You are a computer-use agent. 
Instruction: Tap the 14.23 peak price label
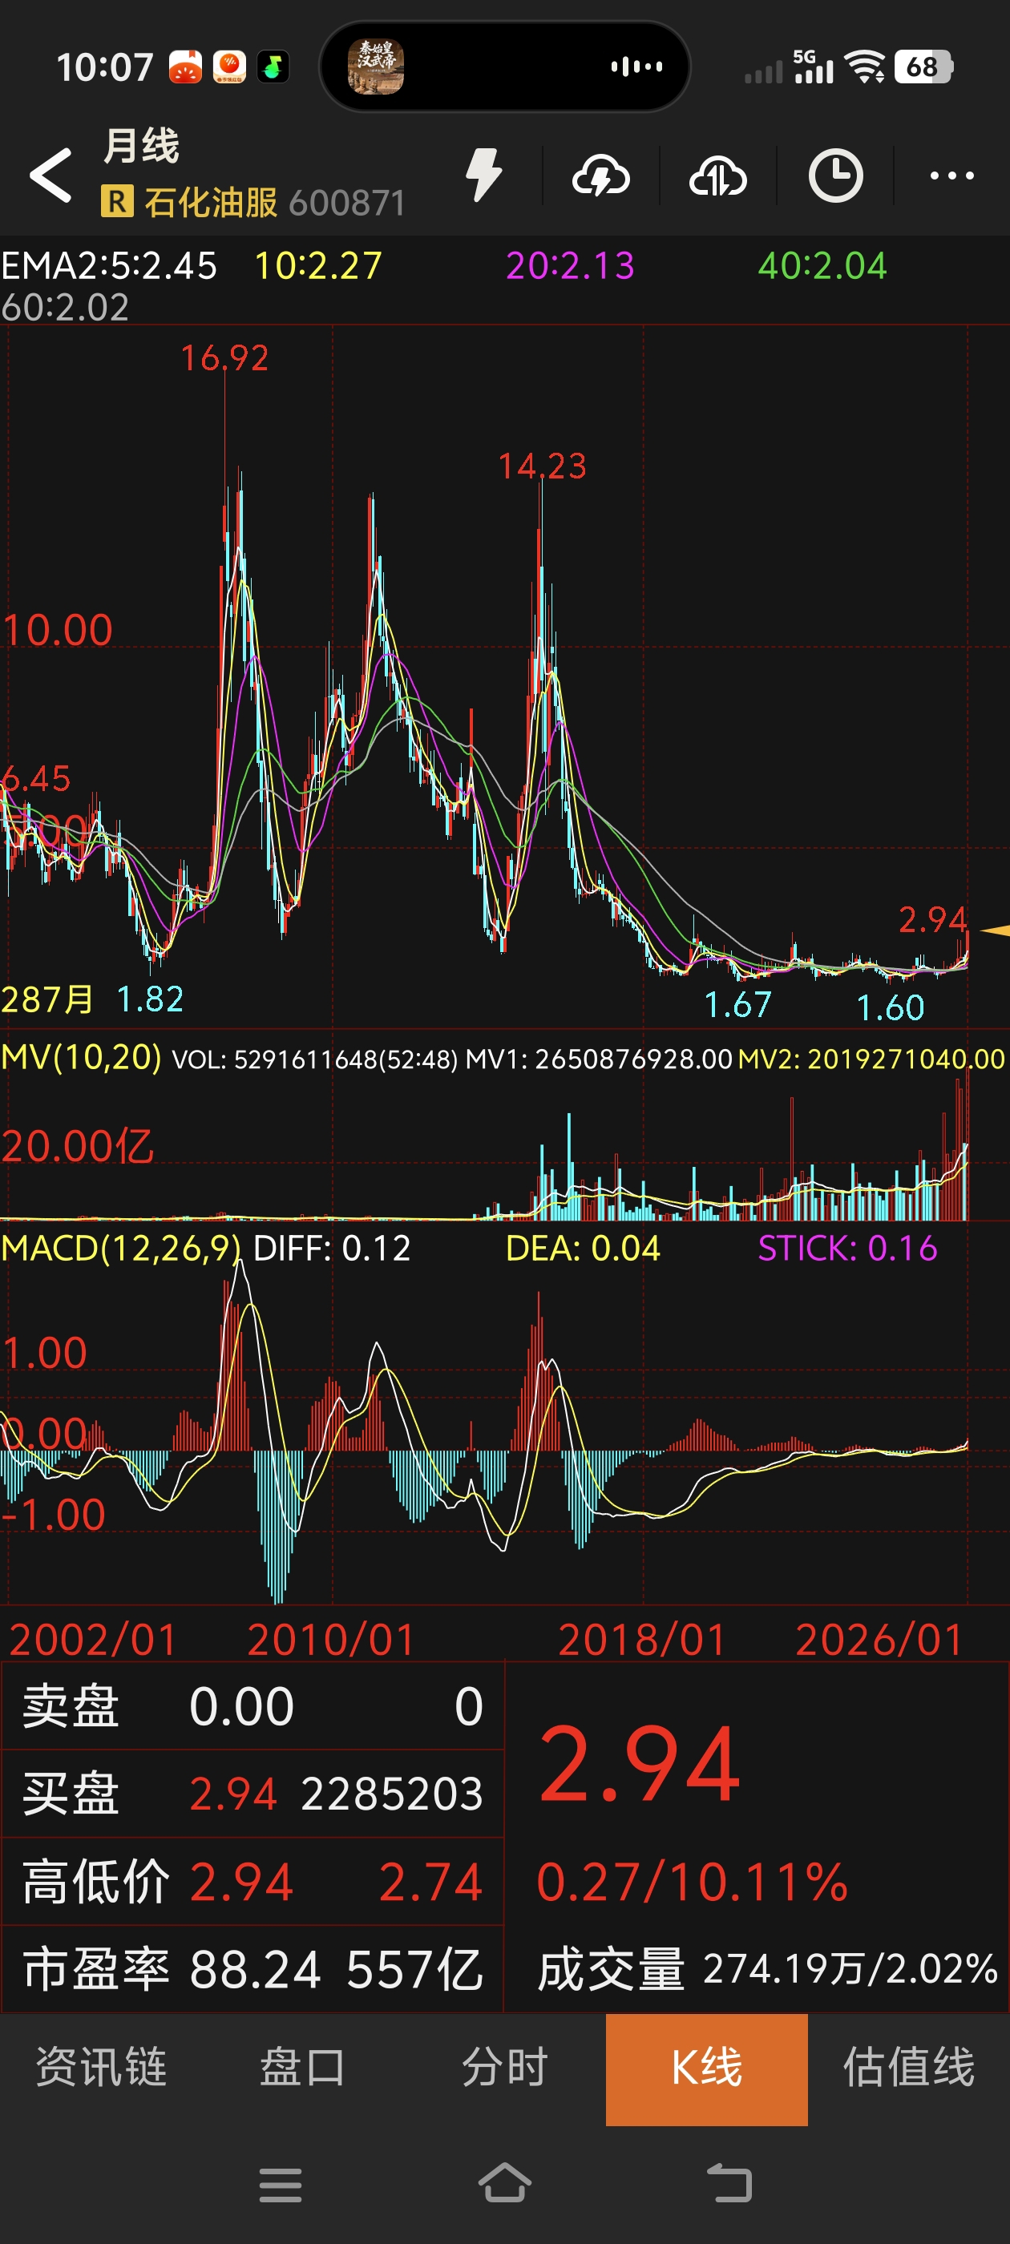[x=542, y=466]
